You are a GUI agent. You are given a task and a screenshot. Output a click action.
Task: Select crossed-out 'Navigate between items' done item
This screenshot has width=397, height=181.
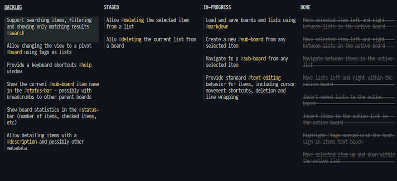349,62
